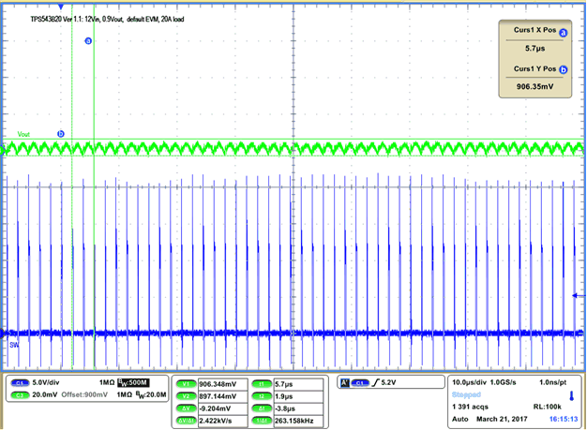This screenshot has width=587, height=430.
Task: Click the March 21, 2017 date
Action: [x=502, y=419]
